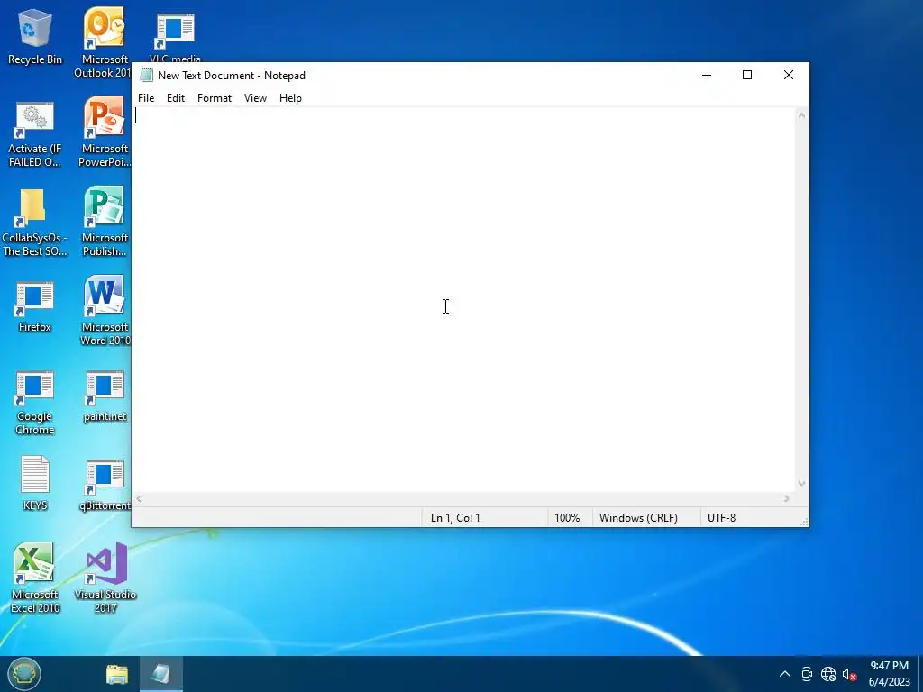The height and width of the screenshot is (692, 923).
Task: Open the File menu in Notepad
Action: [146, 98]
